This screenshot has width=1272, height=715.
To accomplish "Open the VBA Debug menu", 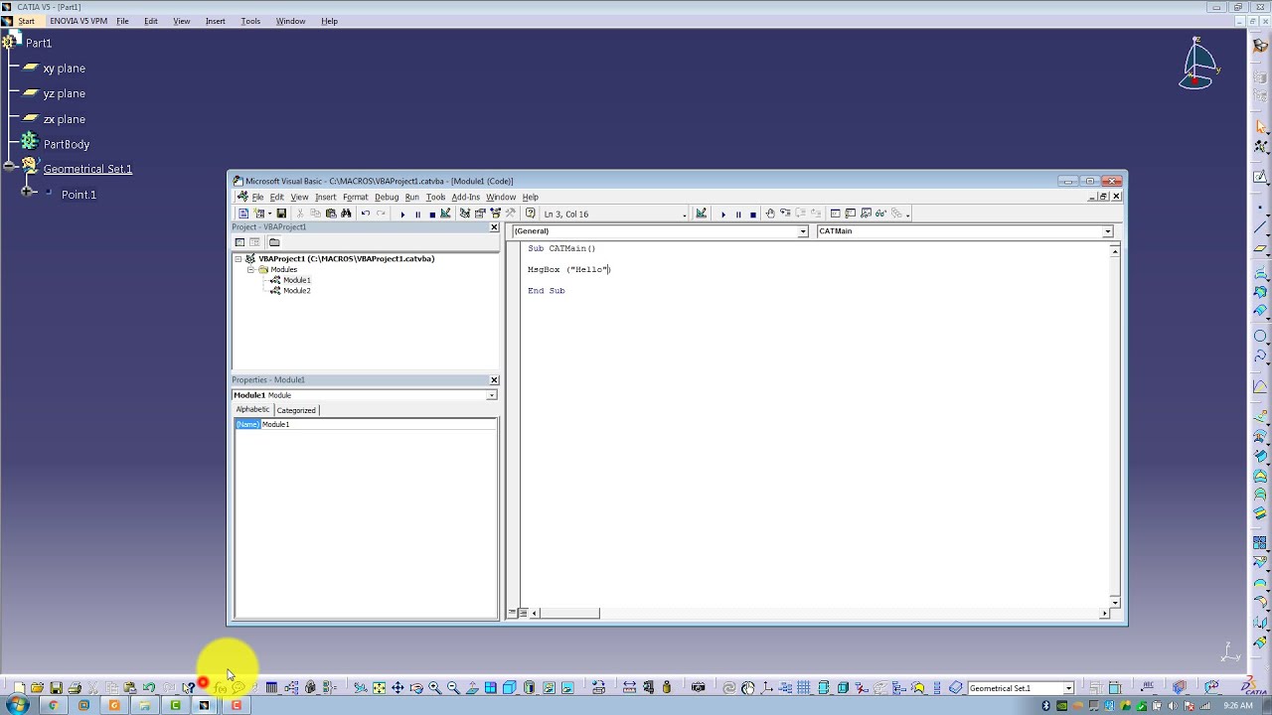I will coord(387,197).
